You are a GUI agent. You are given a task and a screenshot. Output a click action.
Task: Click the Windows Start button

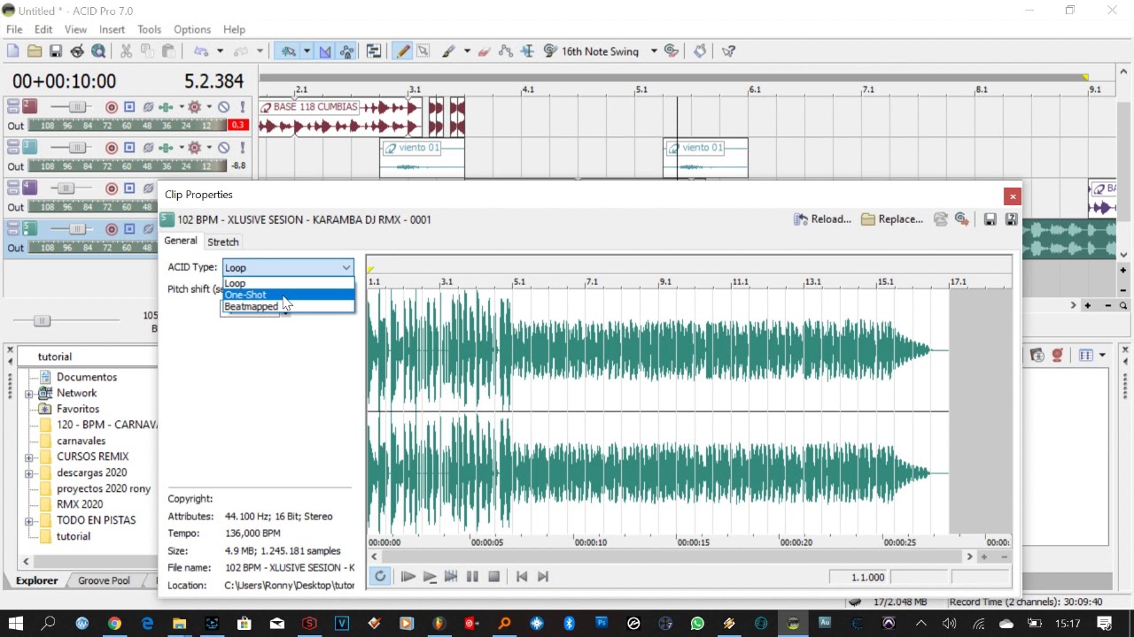(16, 624)
